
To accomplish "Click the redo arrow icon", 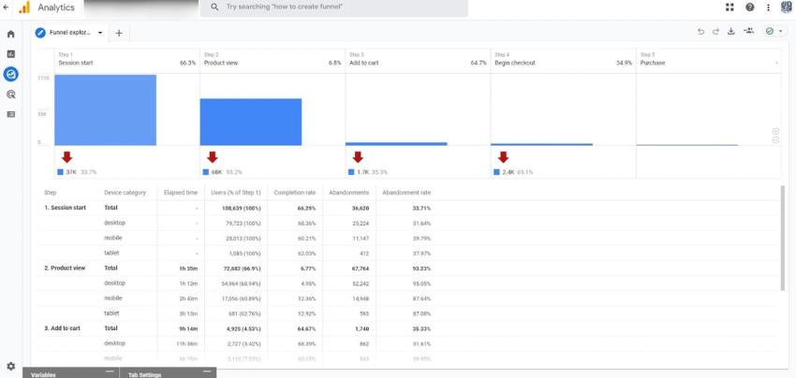I will tap(715, 32).
